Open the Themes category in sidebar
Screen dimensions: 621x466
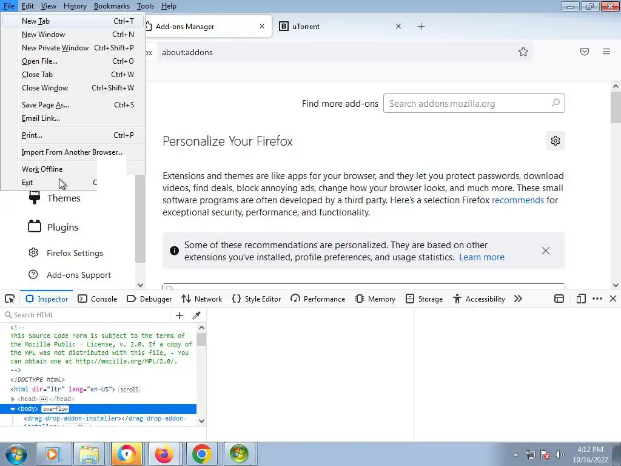click(55, 198)
